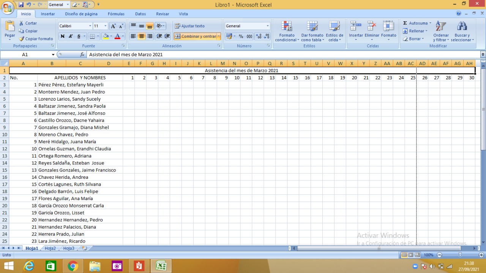The width and height of the screenshot is (486, 273).
Task: Click the Cortar (cut) scissors button
Action: point(27,23)
